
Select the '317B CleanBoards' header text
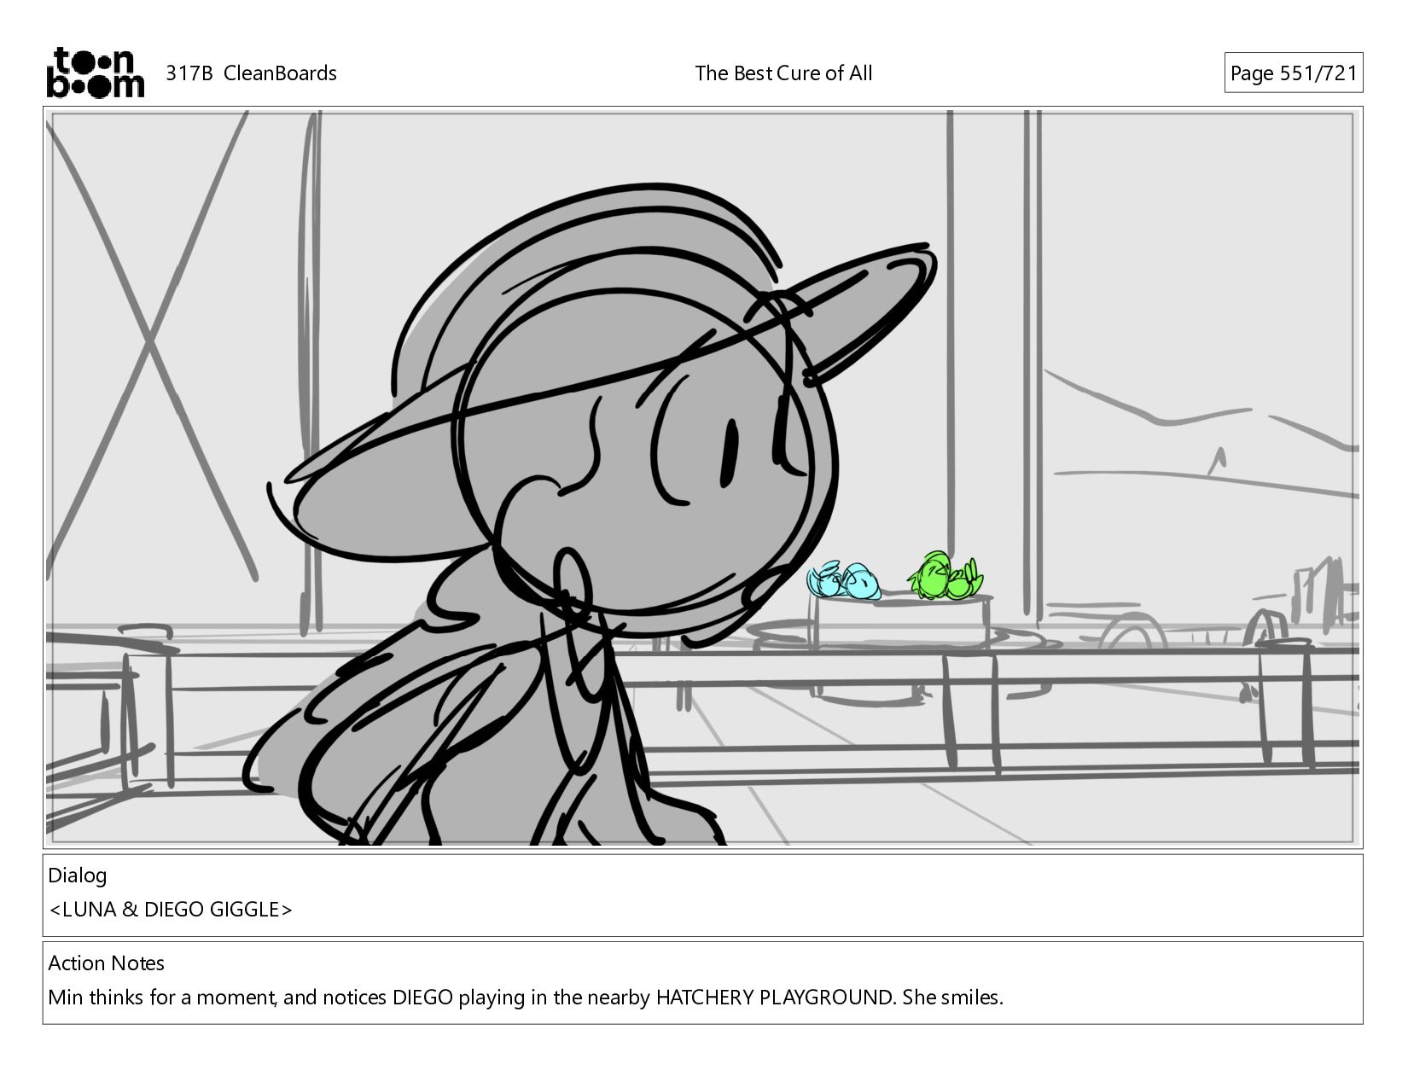click(251, 73)
